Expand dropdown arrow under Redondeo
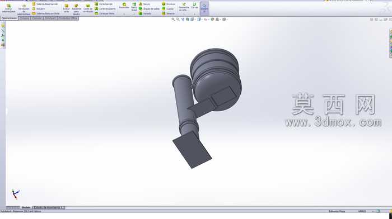Image resolution: width=392 pixels, height=219 pixels. 124,14
